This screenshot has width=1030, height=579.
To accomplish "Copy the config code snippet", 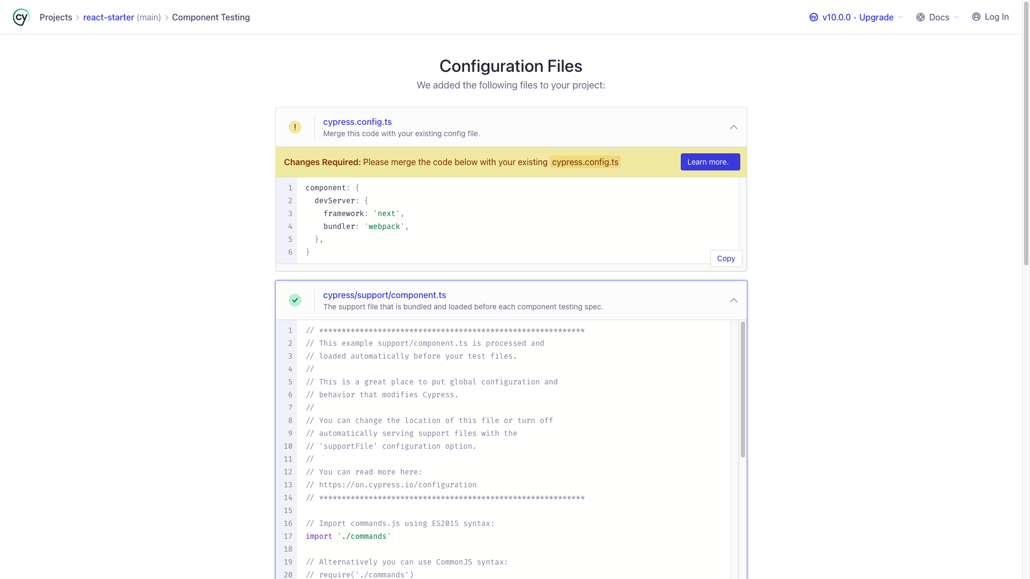I will click(725, 258).
